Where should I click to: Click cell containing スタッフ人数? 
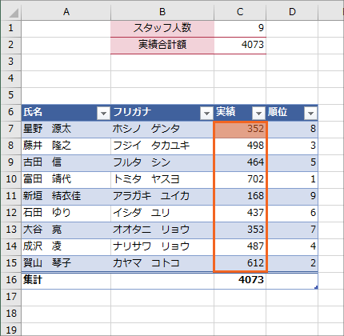(x=162, y=28)
